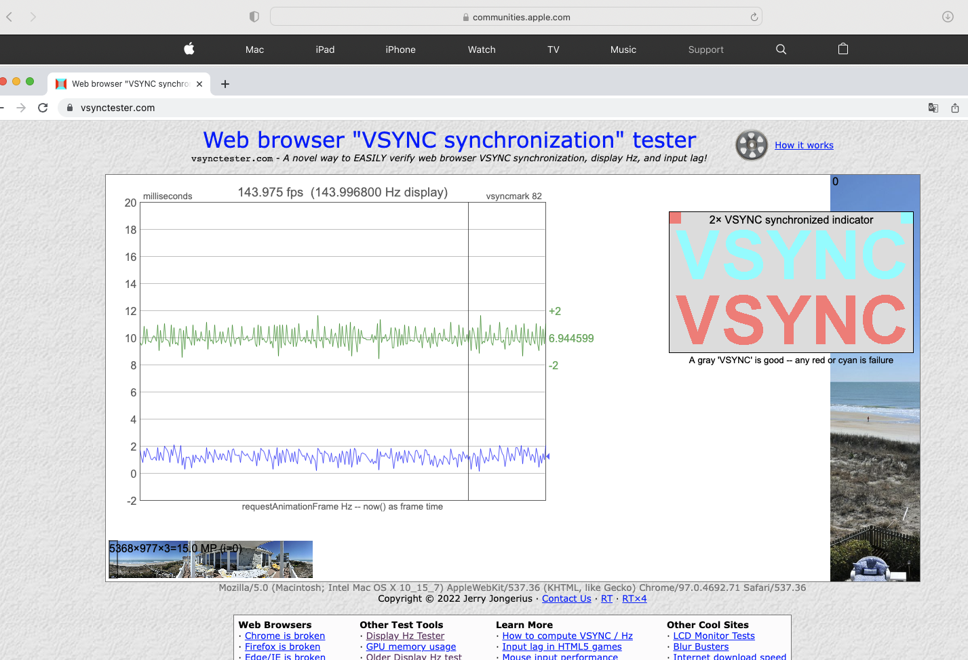The width and height of the screenshot is (968, 660).
Task: Select the iPhone menu item
Action: (x=400, y=49)
